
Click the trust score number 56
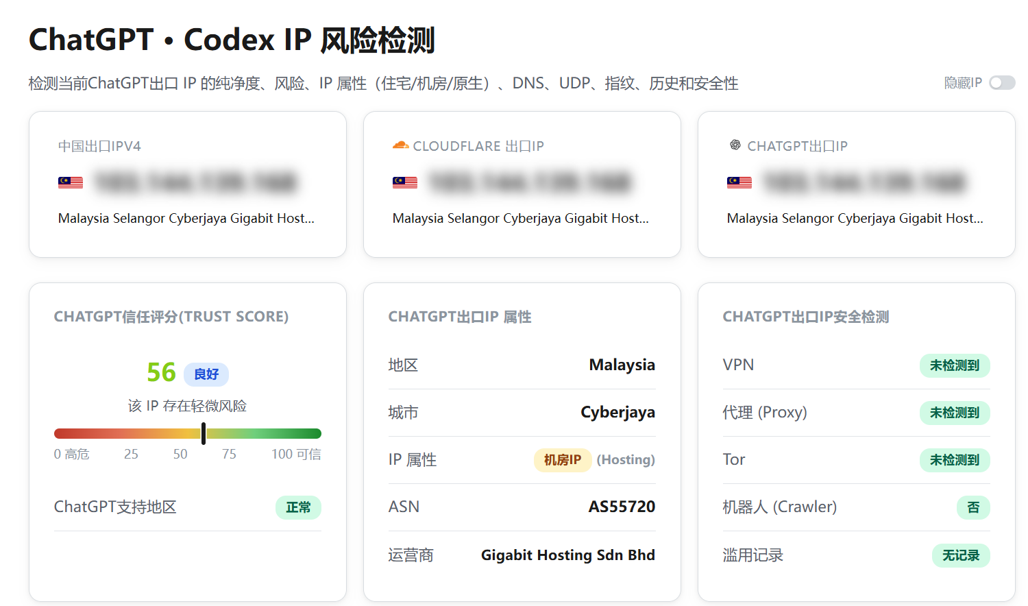click(x=162, y=372)
